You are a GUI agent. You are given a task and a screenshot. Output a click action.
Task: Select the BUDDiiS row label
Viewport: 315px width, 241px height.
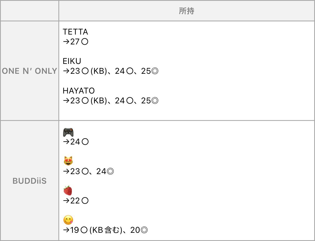(30, 181)
